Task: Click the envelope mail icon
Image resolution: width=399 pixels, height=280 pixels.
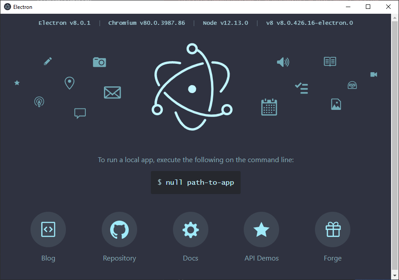Action: click(112, 93)
